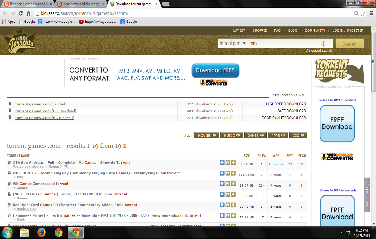Screen dimensions: 376x239
Task: Click tan download icon for Happiness Project torrent
Action: 233,215
